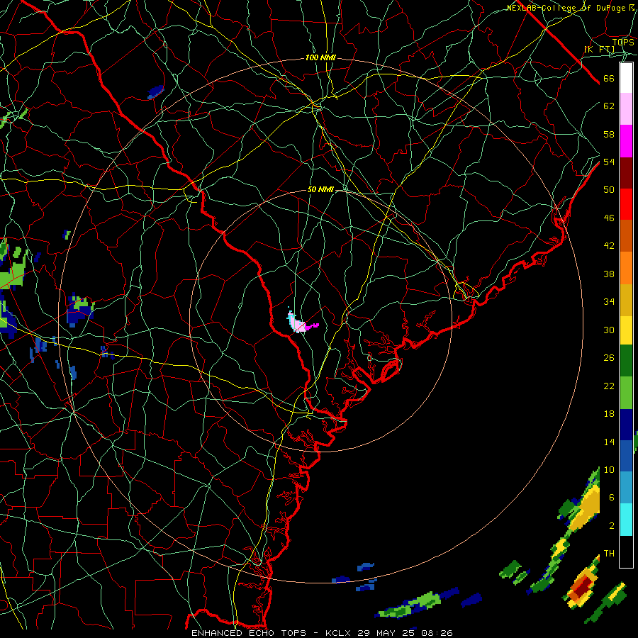Select the navy legend swatch near 18

coord(626,425)
